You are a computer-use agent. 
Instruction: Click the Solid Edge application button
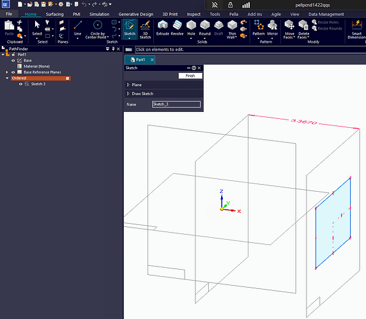[x=6, y=4]
